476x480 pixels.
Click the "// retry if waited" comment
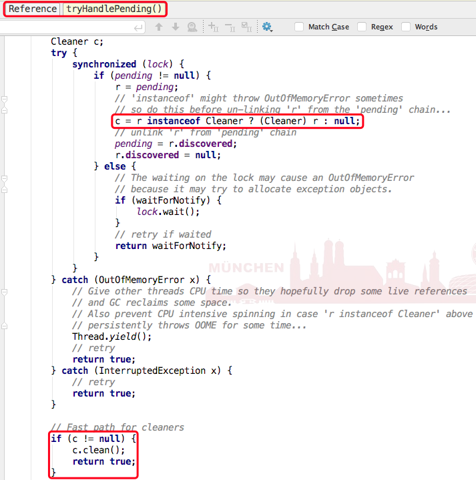pyautogui.click(x=163, y=234)
